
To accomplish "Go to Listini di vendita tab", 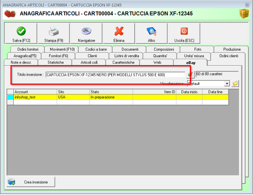I will pos(127,56).
